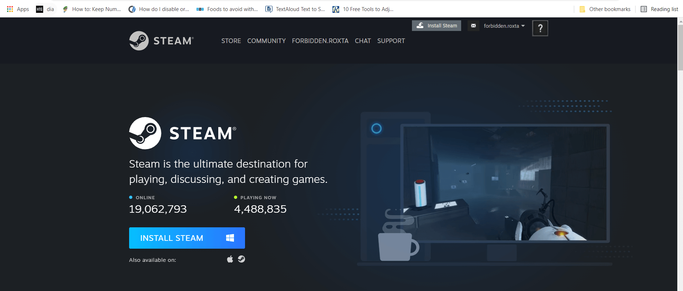
Task: Click the Portal game screenshot in monitor
Action: click(x=505, y=183)
